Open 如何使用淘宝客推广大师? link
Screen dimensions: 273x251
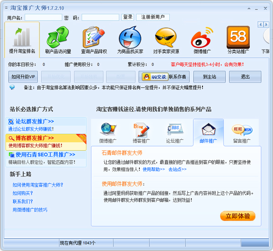(x=38, y=185)
